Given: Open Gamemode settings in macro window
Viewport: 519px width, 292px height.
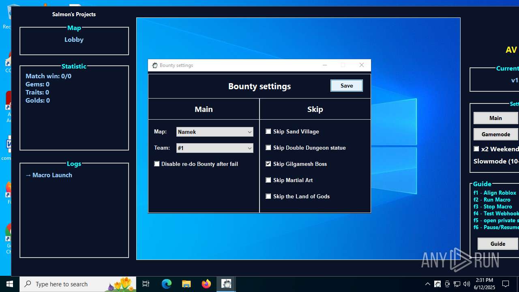Looking at the screenshot, I should tap(496, 134).
